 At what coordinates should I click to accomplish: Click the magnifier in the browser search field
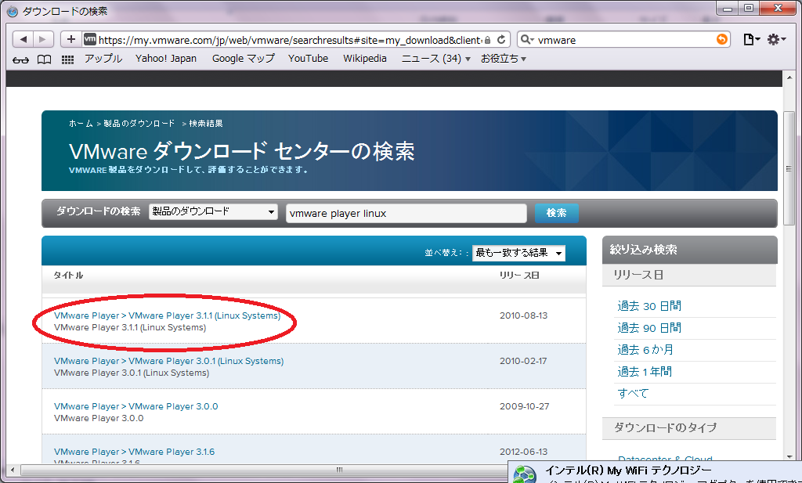point(526,39)
